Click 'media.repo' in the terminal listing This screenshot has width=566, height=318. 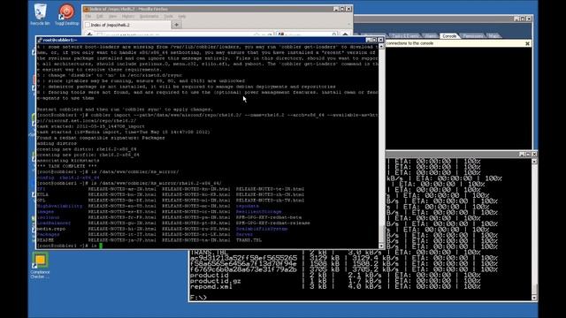pos(51,229)
